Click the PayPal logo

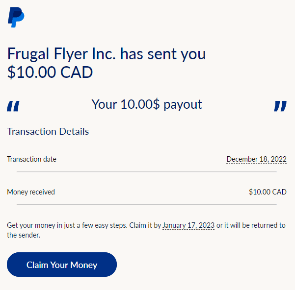pyautogui.click(x=16, y=17)
